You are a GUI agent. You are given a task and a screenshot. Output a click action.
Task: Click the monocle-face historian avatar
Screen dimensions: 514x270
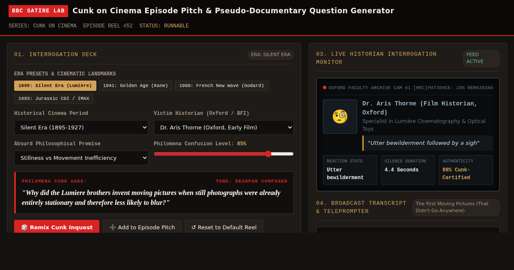(340, 117)
